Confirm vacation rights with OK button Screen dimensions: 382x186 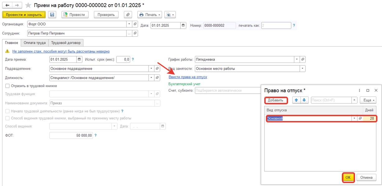coord(348,177)
